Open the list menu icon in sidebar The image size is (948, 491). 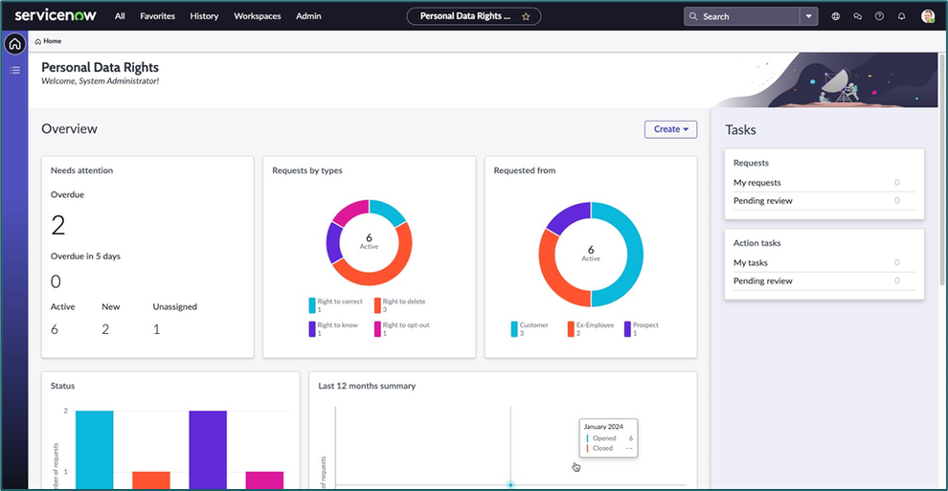(x=14, y=70)
